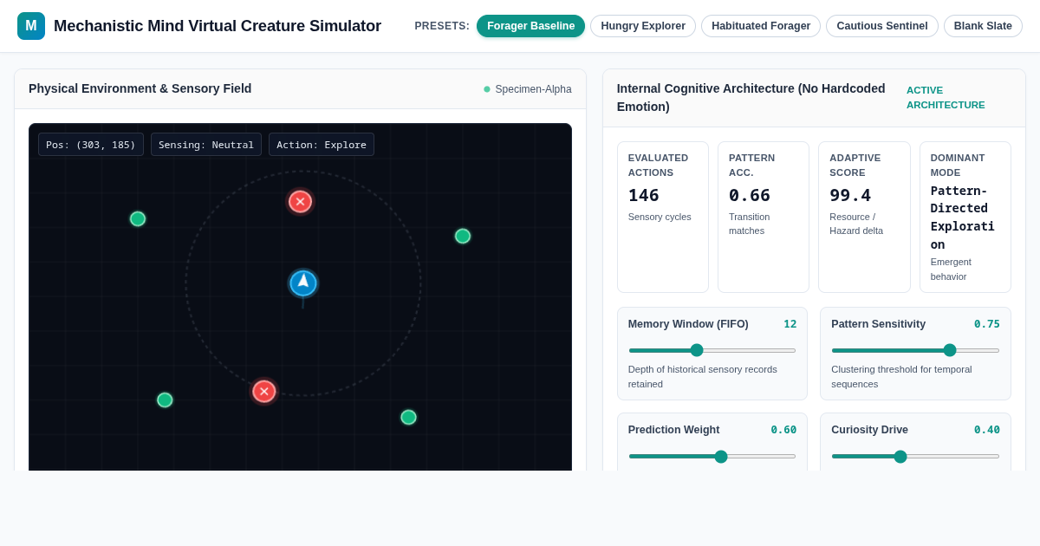Click the Sensory cycles caption
This screenshot has width=1040, height=546.
point(660,217)
